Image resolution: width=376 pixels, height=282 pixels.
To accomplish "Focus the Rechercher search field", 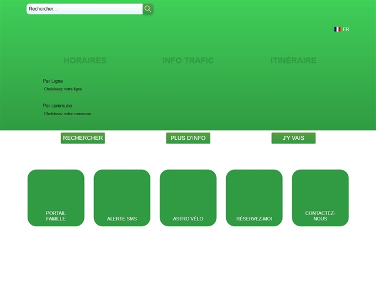I will click(84, 9).
